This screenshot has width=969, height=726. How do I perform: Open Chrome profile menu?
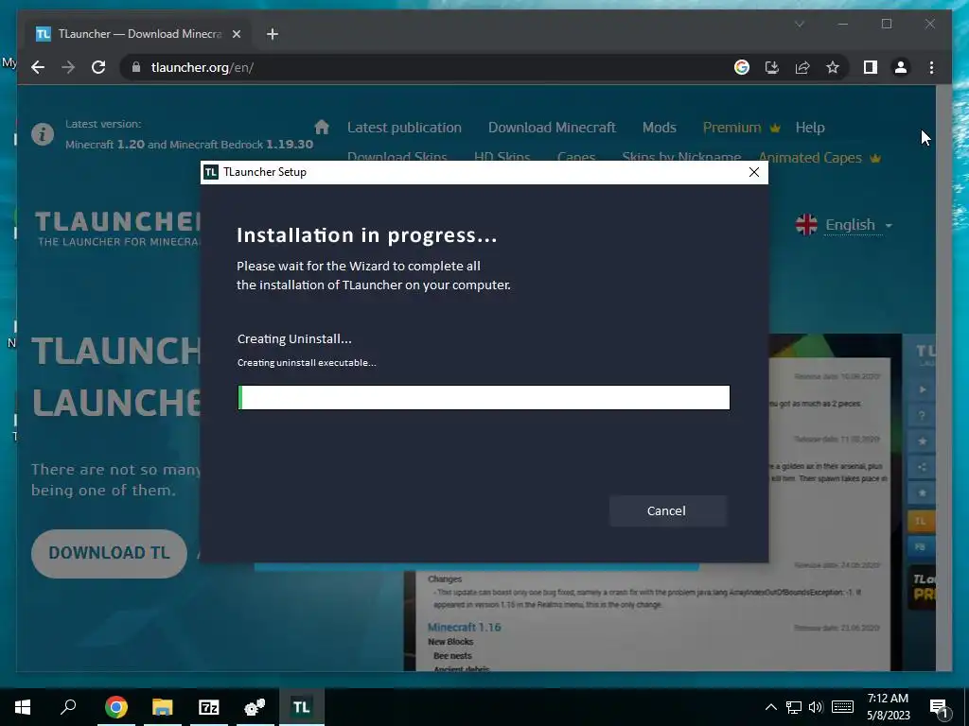coord(901,67)
